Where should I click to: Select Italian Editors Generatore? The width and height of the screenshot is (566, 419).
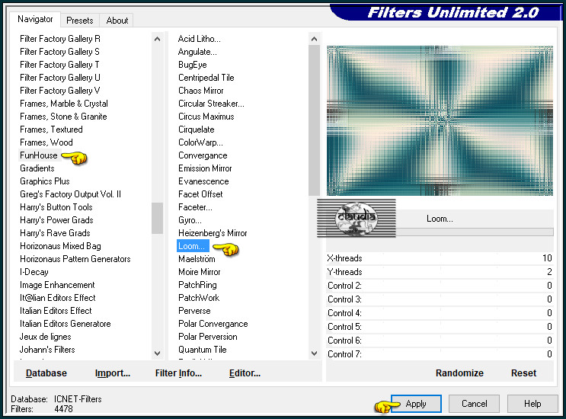(65, 324)
